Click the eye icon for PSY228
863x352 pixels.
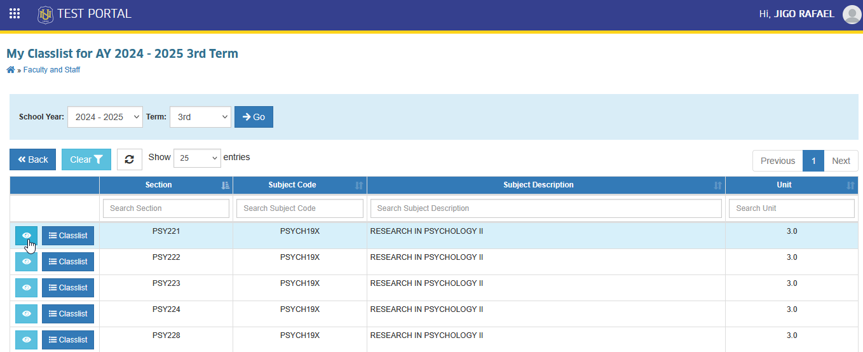point(27,340)
